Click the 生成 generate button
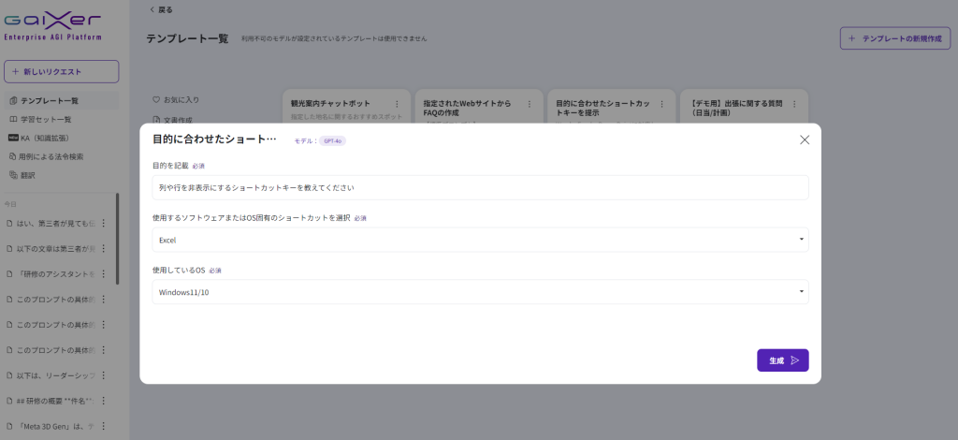 (x=782, y=360)
